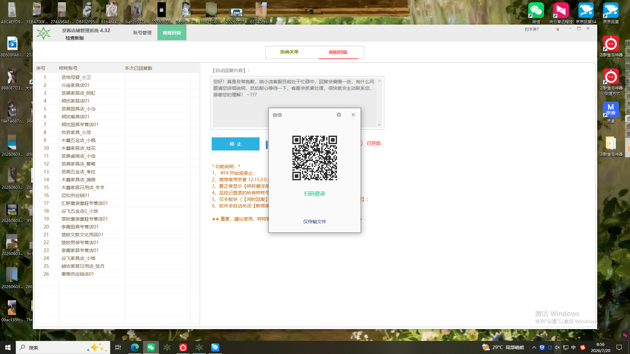The height and width of the screenshot is (354, 630).
Task: Show hidden tray icons chevron
Action: pos(534,347)
